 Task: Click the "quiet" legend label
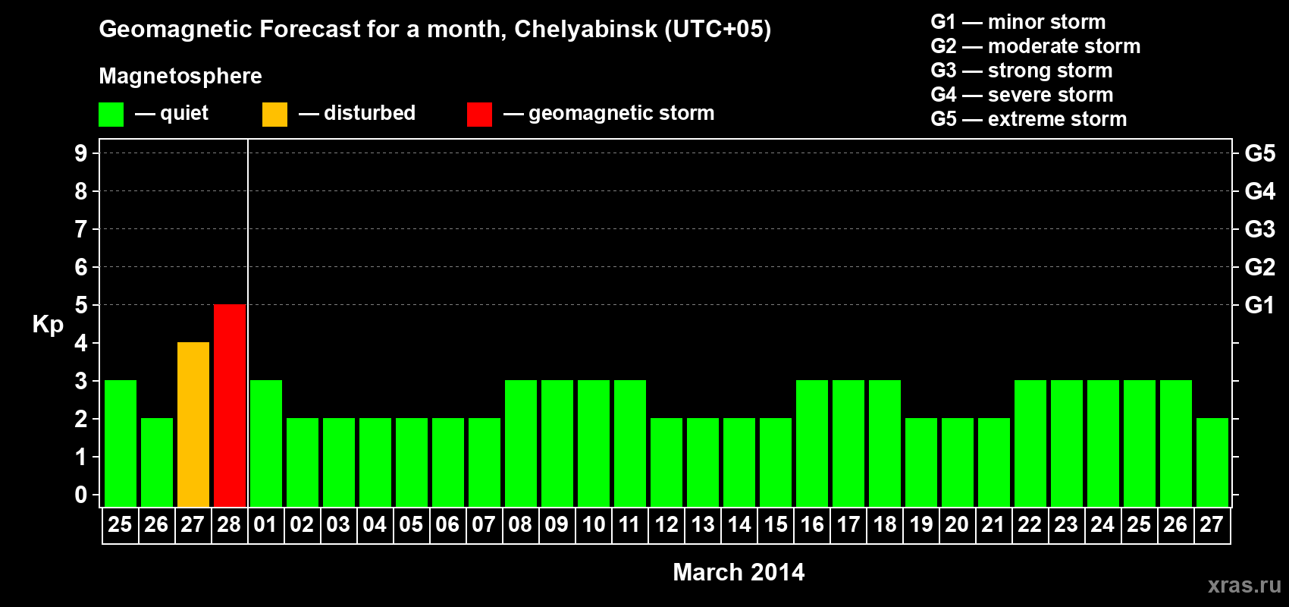(184, 113)
